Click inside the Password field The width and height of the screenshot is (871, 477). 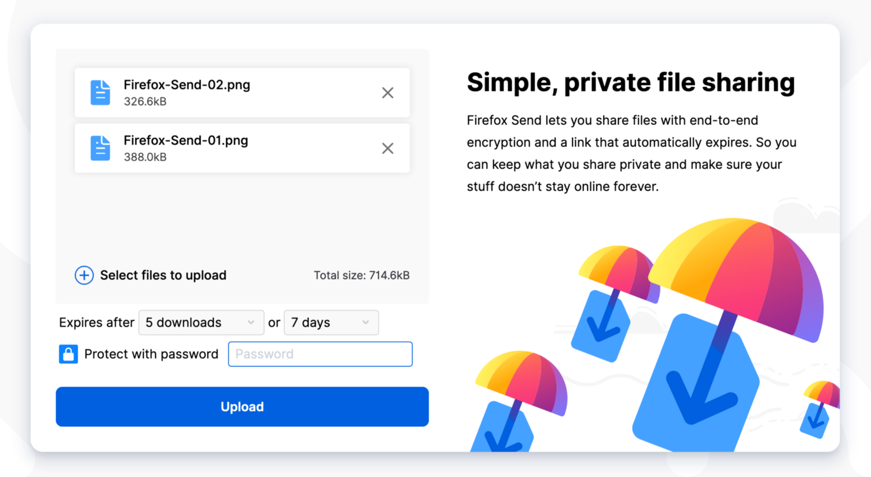[x=320, y=353]
